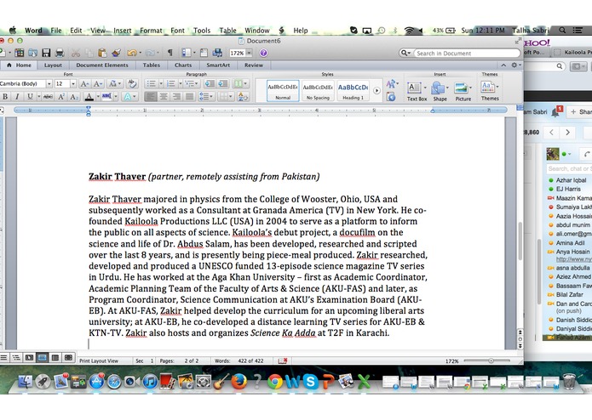The height and width of the screenshot is (420, 592).
Task: Toggle Strikethrough formatting
Action: (48, 97)
